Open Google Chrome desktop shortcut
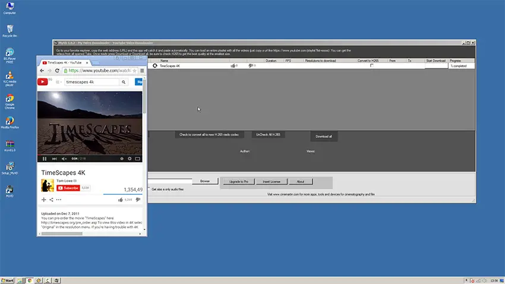Screen dimensions: 505x284 10,102
